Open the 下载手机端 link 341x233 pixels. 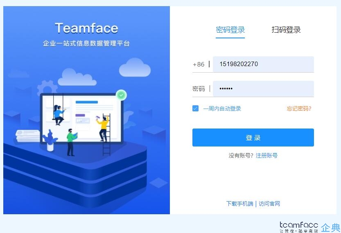239,204
